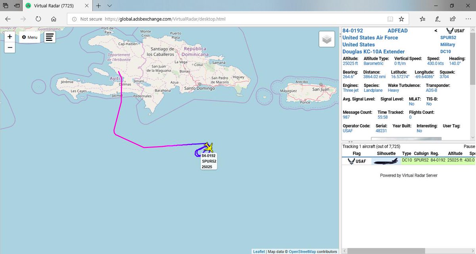Click the tabs you've set aside icon
The image size is (476, 254).
[x=6, y=6]
